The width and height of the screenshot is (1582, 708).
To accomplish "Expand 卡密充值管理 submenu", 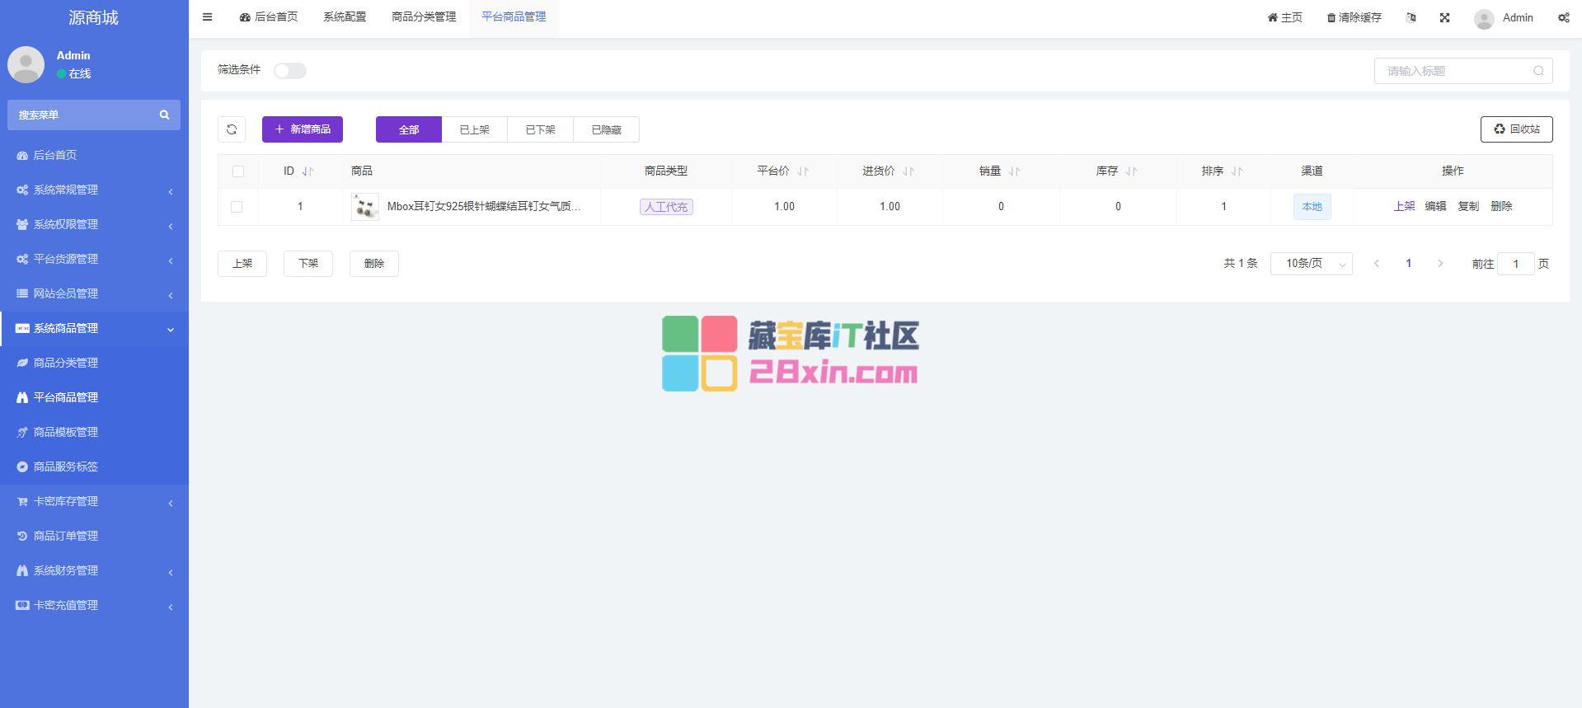I will click(x=94, y=605).
